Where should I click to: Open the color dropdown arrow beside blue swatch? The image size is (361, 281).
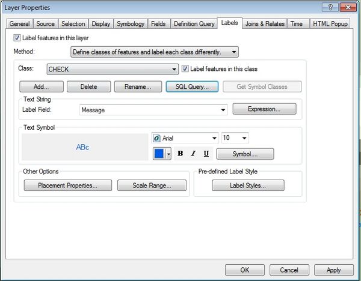pyautogui.click(x=168, y=154)
